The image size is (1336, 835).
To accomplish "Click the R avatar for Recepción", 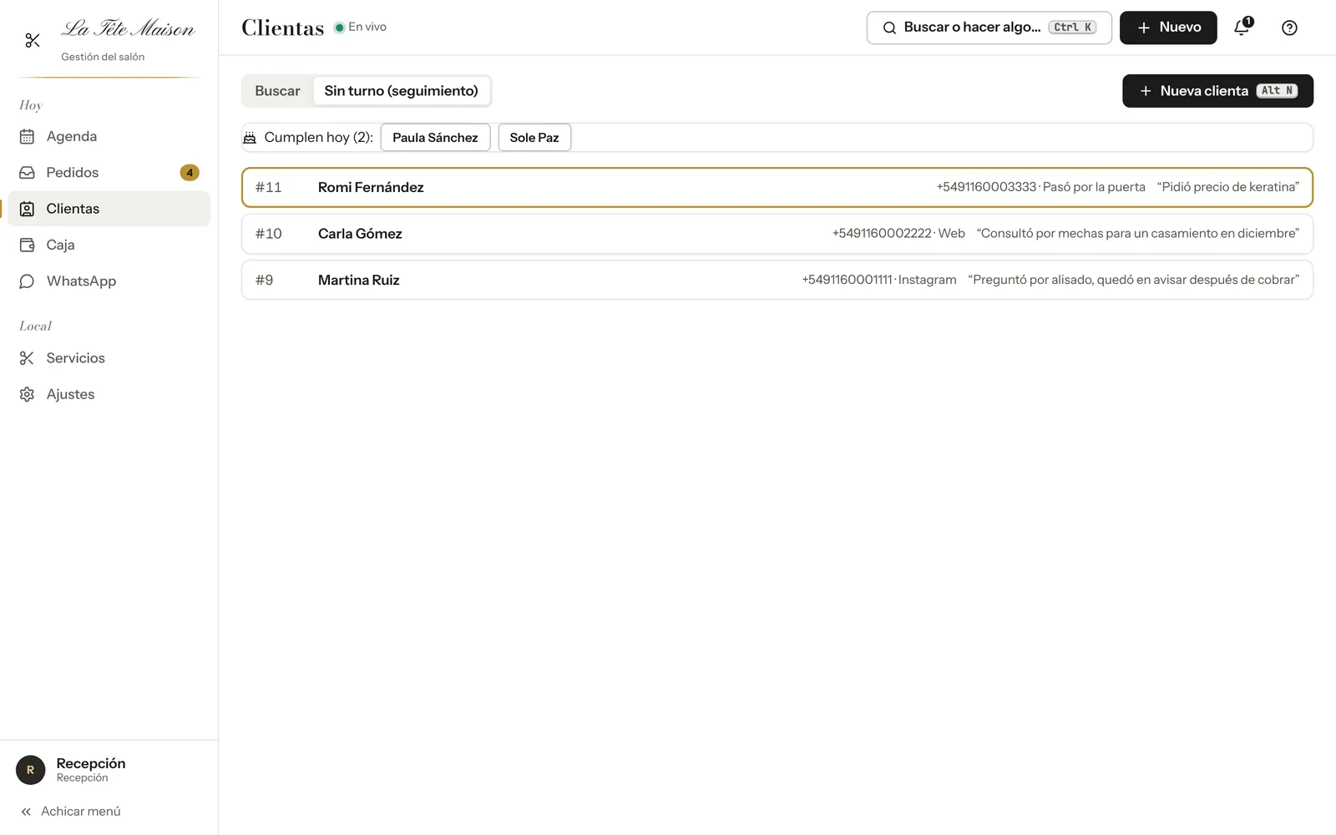I will pos(31,770).
